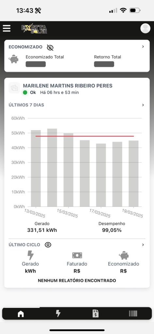Tap the green Ok status indicator
The width and height of the screenshot is (154, 334).
[x=25, y=92]
